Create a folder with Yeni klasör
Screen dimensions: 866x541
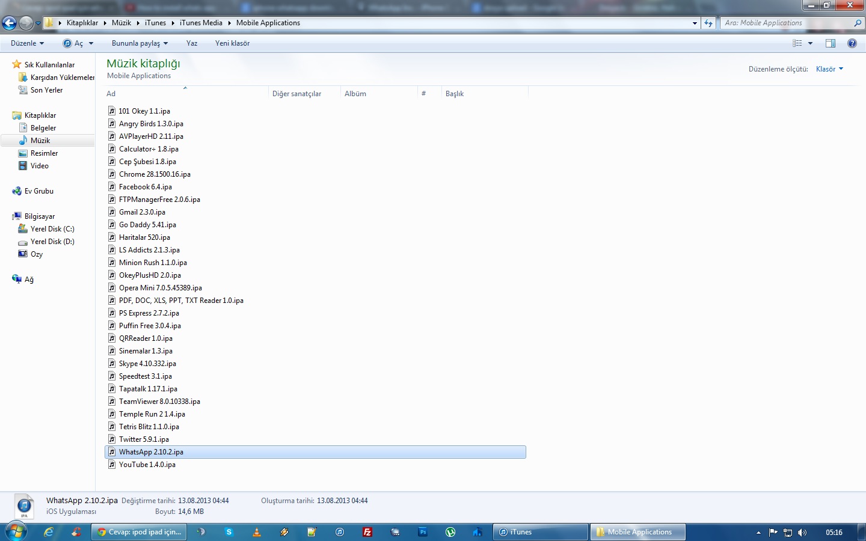[232, 43]
